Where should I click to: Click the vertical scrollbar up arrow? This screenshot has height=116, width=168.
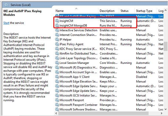(x=166, y=10)
